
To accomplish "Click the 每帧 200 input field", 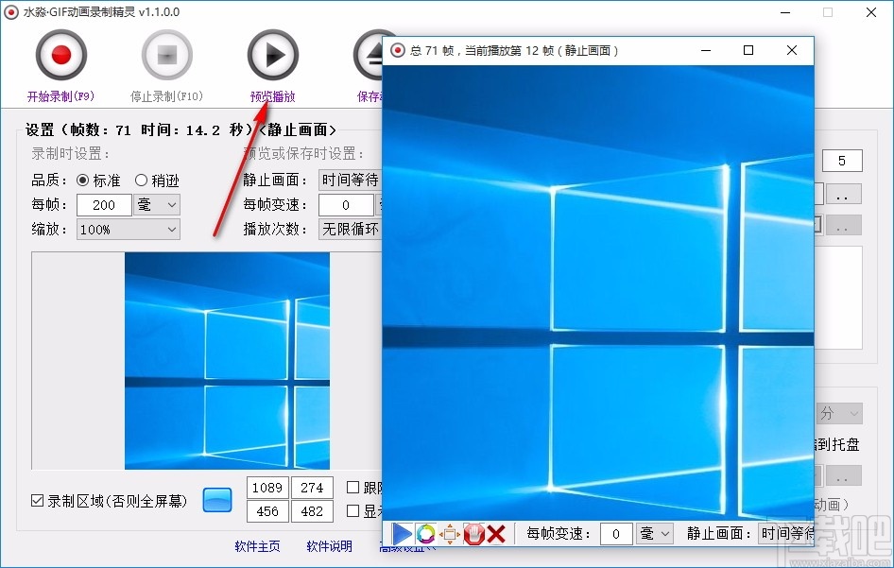I will click(104, 205).
